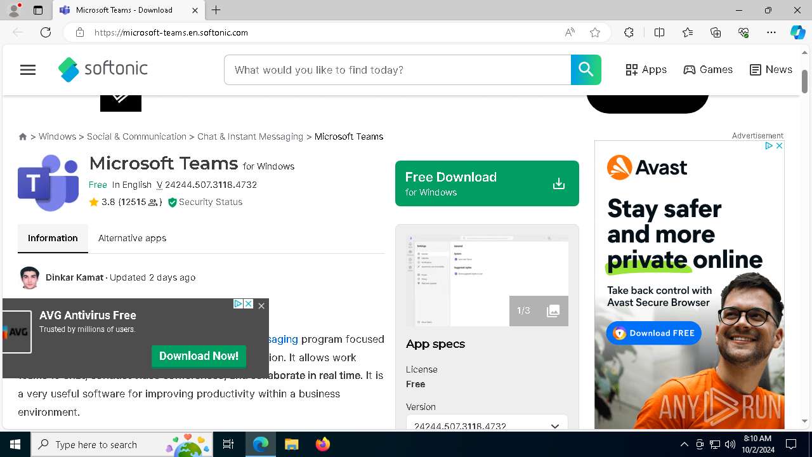Click the Free Download for Windows button
Viewport: 812px width, 457px height.
click(x=487, y=183)
